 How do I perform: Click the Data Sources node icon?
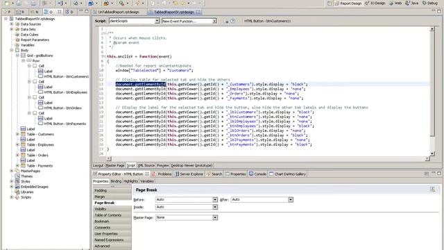pos(17,24)
